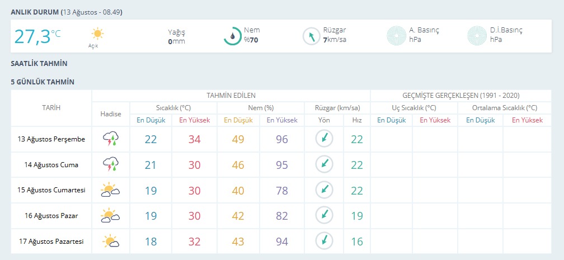This screenshot has height=260, width=564.
Task: Click partly cloudy icon for 17 Ağustos Pazartesi
Action: 111,241
